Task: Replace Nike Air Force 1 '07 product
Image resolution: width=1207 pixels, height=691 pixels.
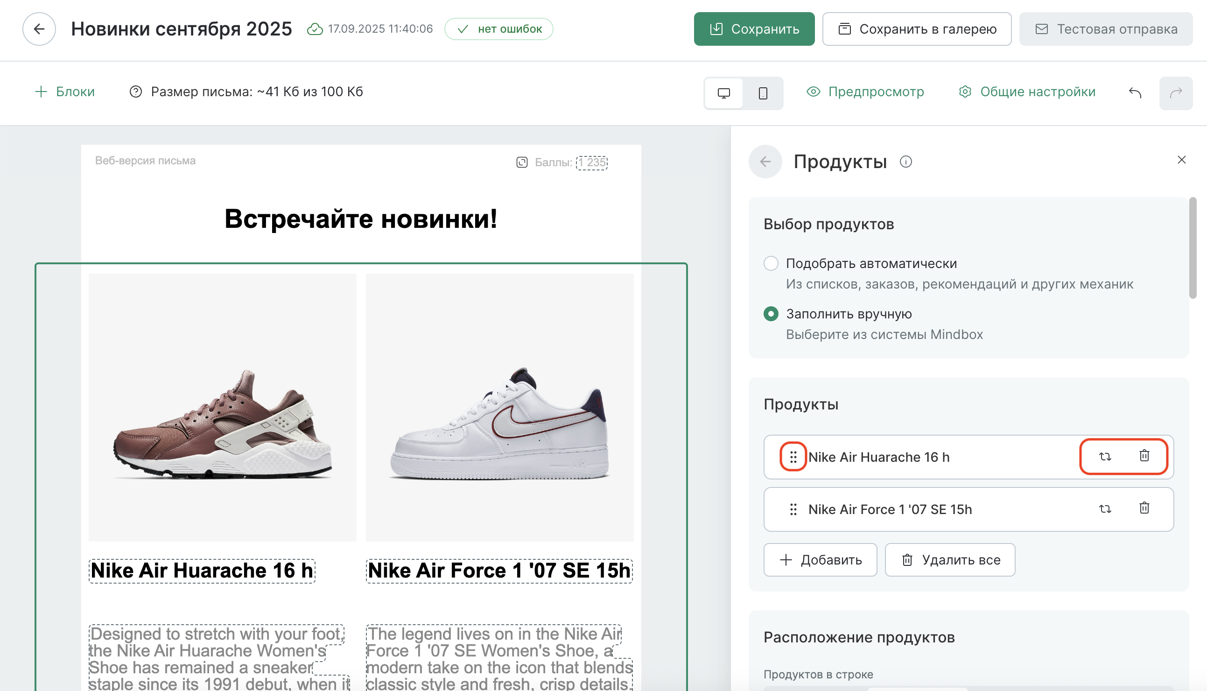Action: click(x=1105, y=509)
